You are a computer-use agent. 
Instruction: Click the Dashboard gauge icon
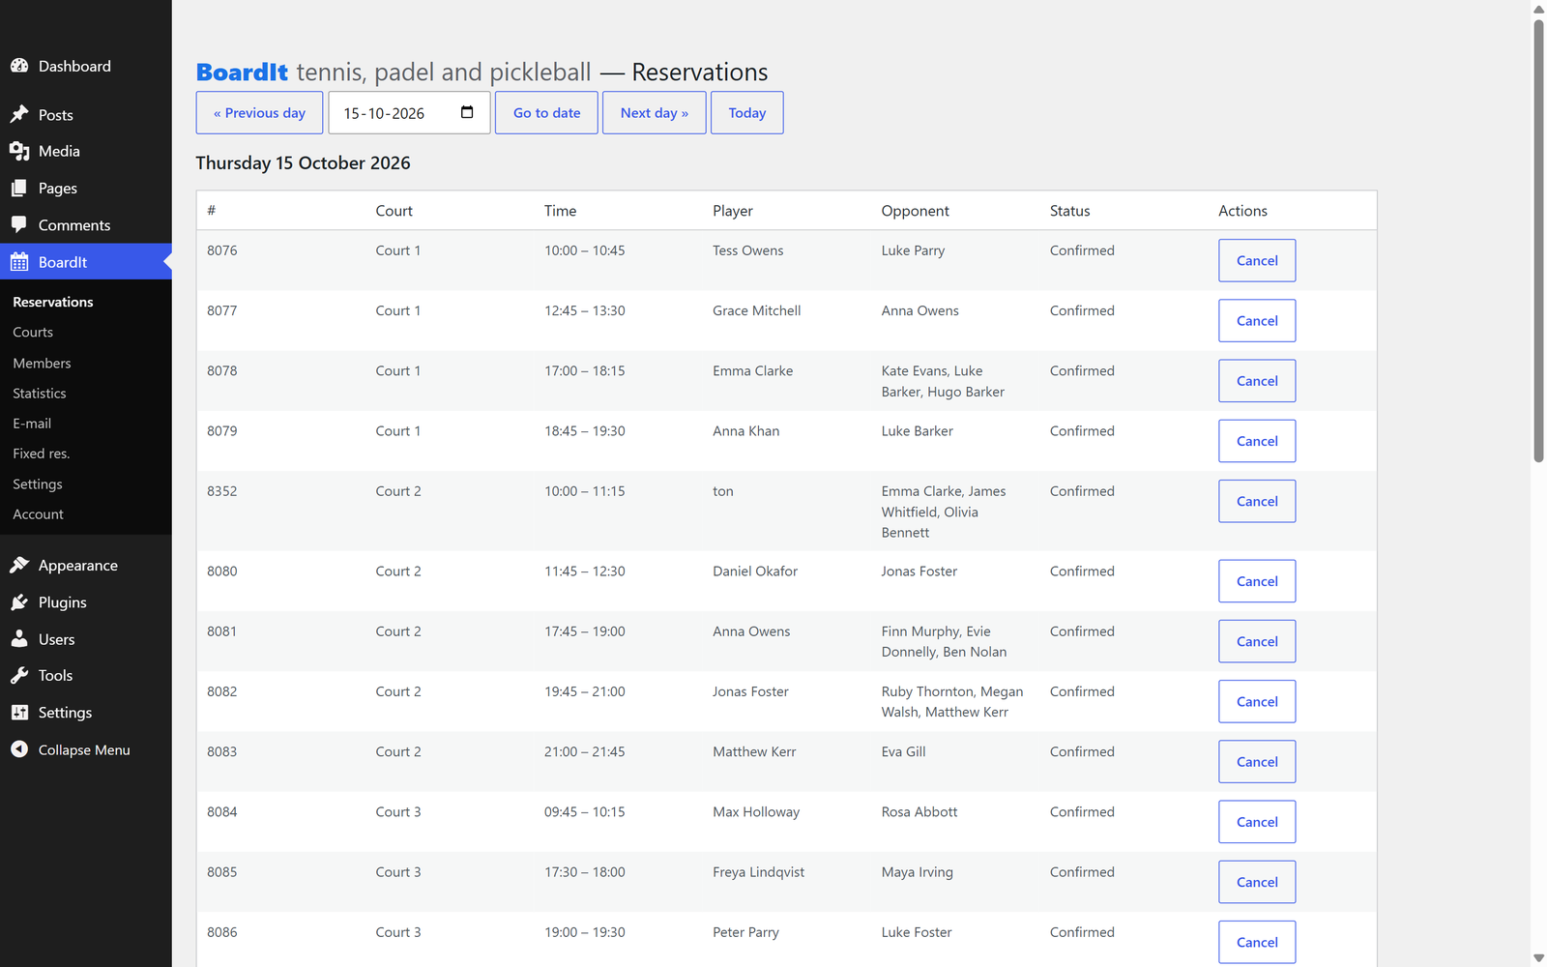pos(19,66)
